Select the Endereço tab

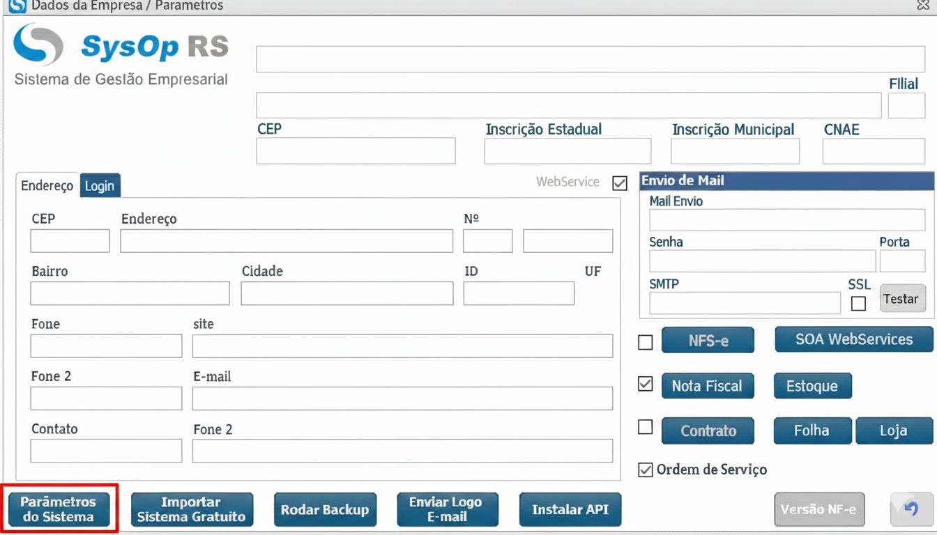[47, 186]
